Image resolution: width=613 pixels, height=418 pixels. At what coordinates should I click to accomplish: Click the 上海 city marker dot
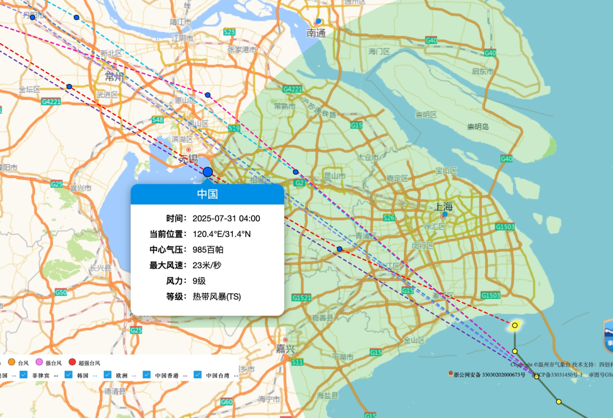pos(444,215)
